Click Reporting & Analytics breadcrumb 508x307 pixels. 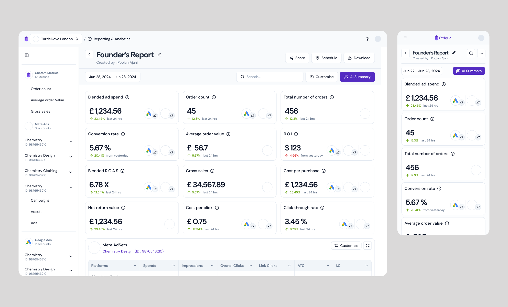pyautogui.click(x=109, y=39)
